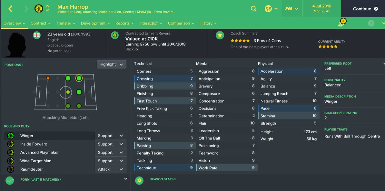Open the search magnifier icon
This screenshot has height=191, width=385.
tap(254, 9)
